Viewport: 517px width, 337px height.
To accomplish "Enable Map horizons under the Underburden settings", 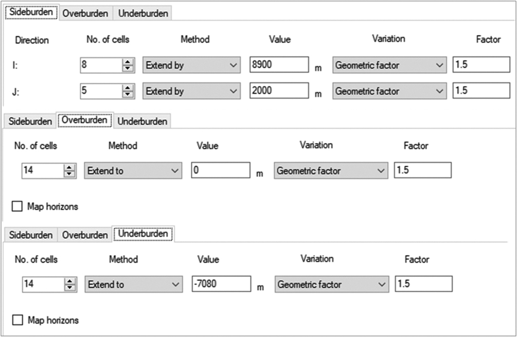I will point(17,320).
